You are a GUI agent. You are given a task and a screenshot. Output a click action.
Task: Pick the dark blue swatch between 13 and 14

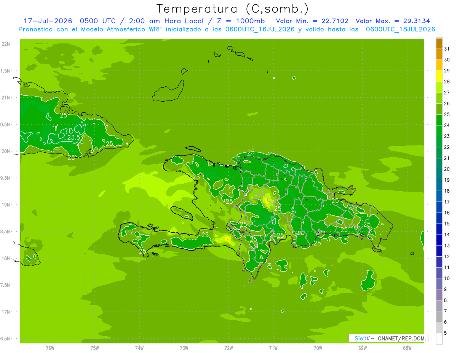pos(439,240)
